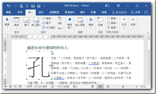156x94 pixels.
Task: Switch to Read Mode view
Action: click(93, 86)
